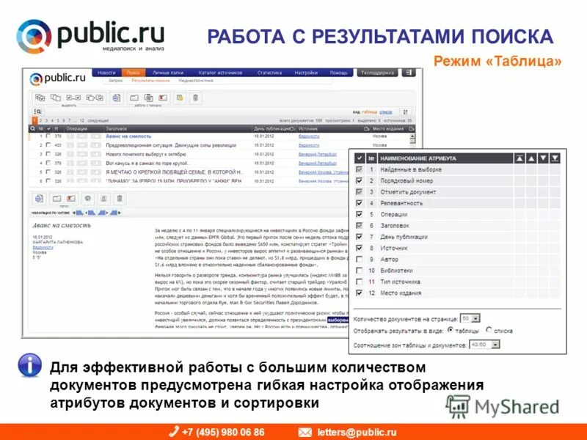The height and width of the screenshot is (440, 587).
Task: Open the Статистика menu
Action: (269, 73)
